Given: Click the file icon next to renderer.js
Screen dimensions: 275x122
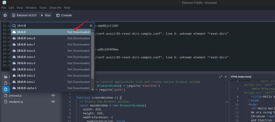Looking at the screenshot, I should (x=6, y=101).
